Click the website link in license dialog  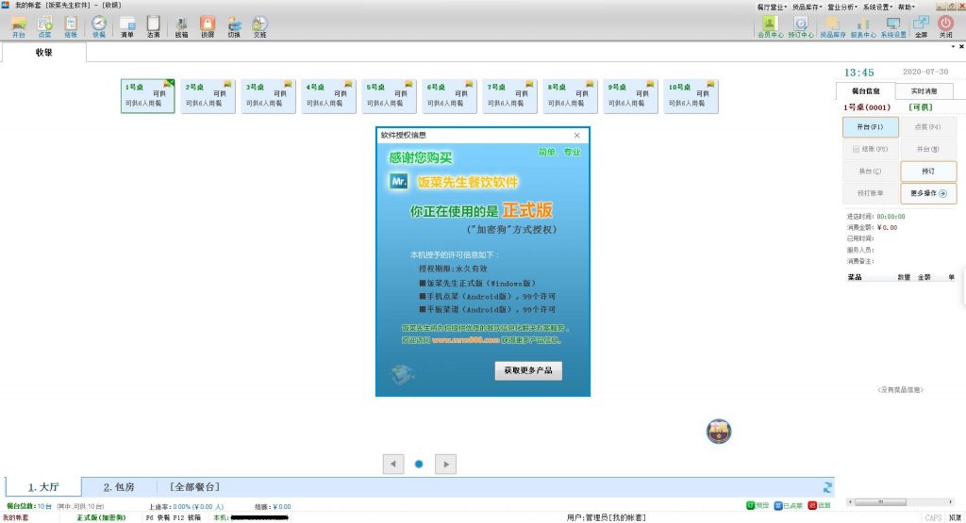[466, 339]
